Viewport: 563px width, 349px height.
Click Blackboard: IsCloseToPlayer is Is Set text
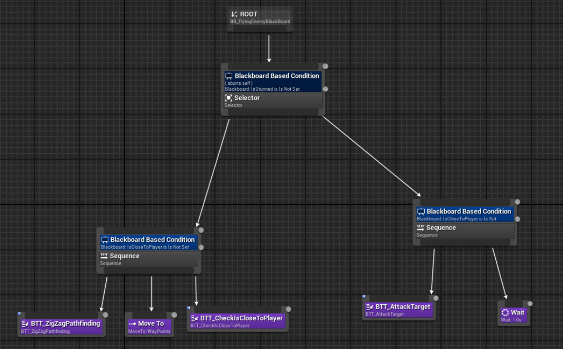(456, 219)
